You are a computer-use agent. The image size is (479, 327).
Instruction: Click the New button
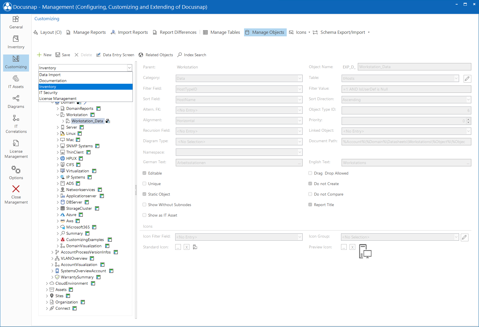click(44, 55)
